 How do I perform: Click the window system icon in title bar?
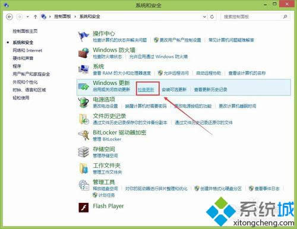click(7, 5)
